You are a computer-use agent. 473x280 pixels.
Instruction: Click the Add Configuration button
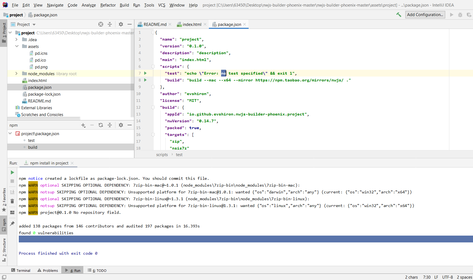pyautogui.click(x=425, y=15)
